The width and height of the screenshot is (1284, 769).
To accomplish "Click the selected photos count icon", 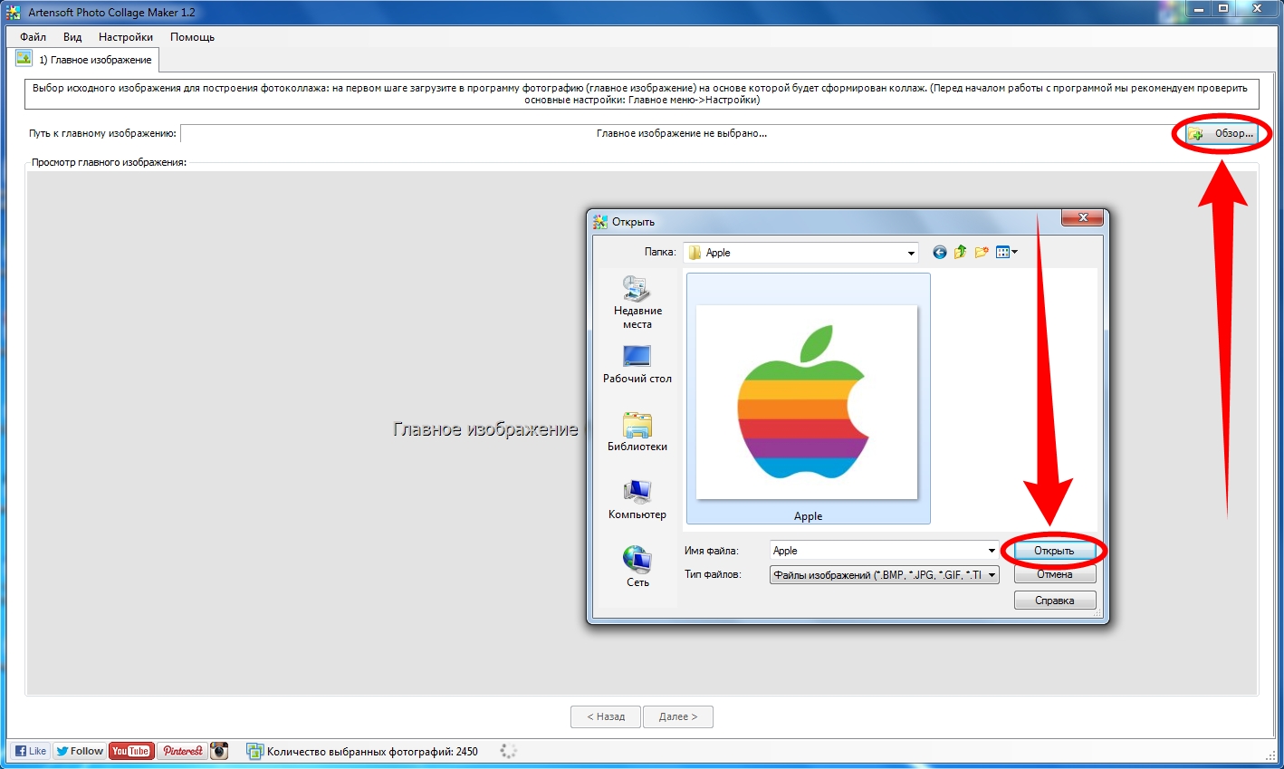I will [x=255, y=751].
